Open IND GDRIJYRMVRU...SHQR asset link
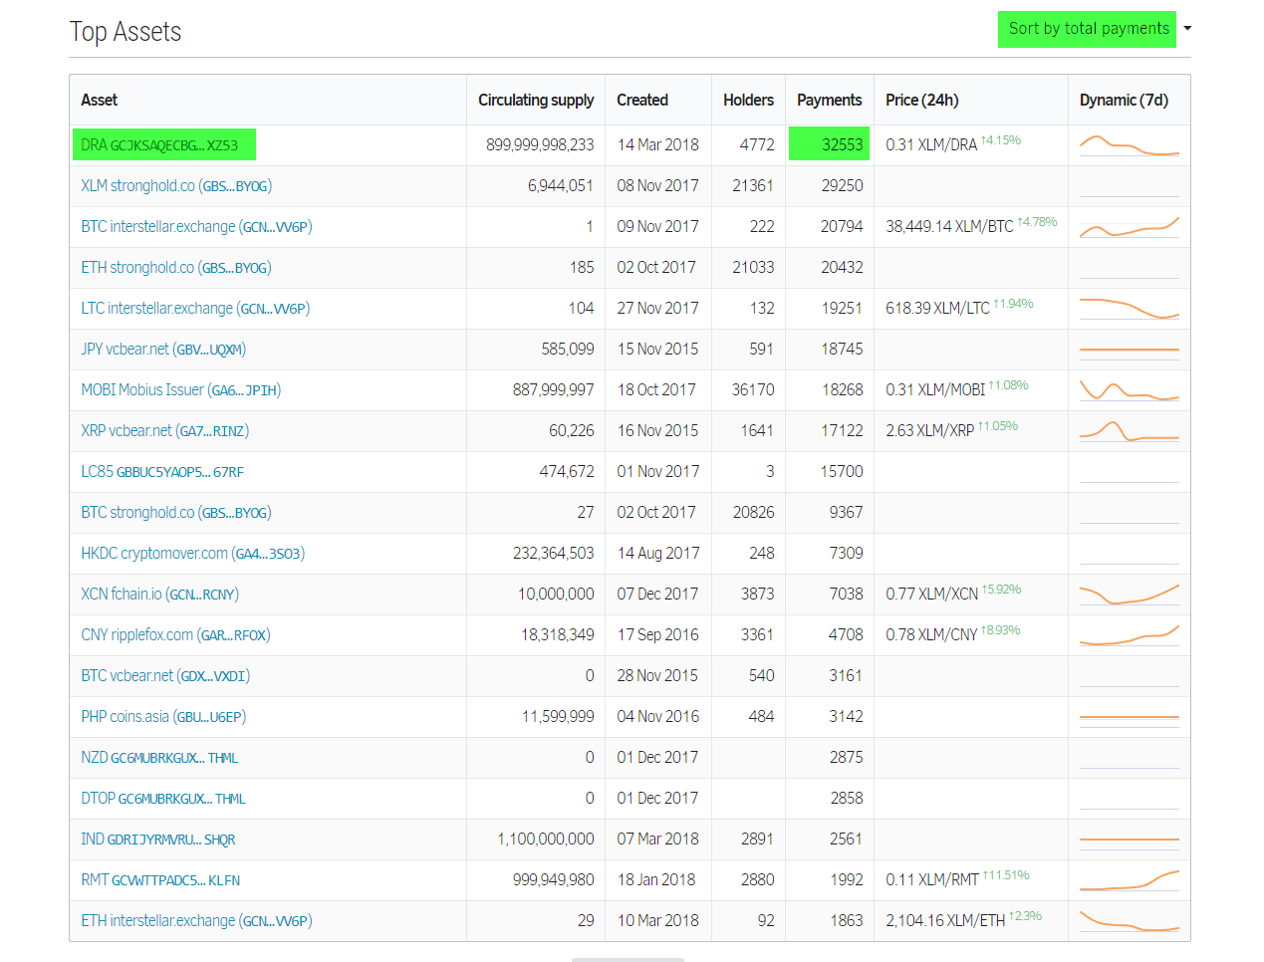 (158, 840)
